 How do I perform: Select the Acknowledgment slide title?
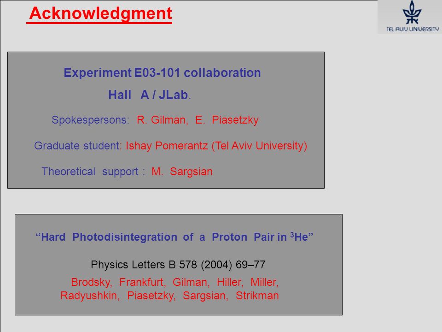coord(100,13)
